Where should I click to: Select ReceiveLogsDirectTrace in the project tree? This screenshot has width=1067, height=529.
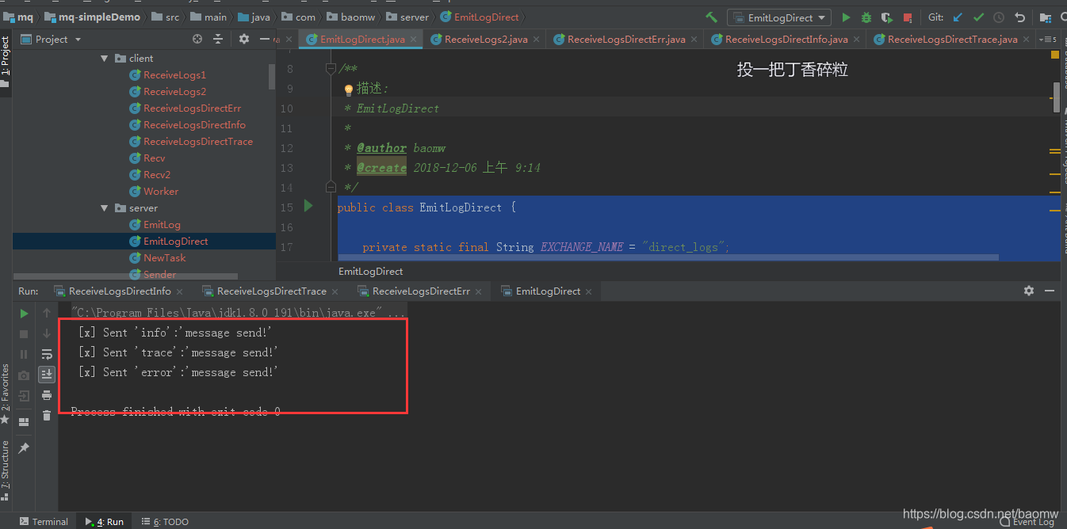[198, 142]
